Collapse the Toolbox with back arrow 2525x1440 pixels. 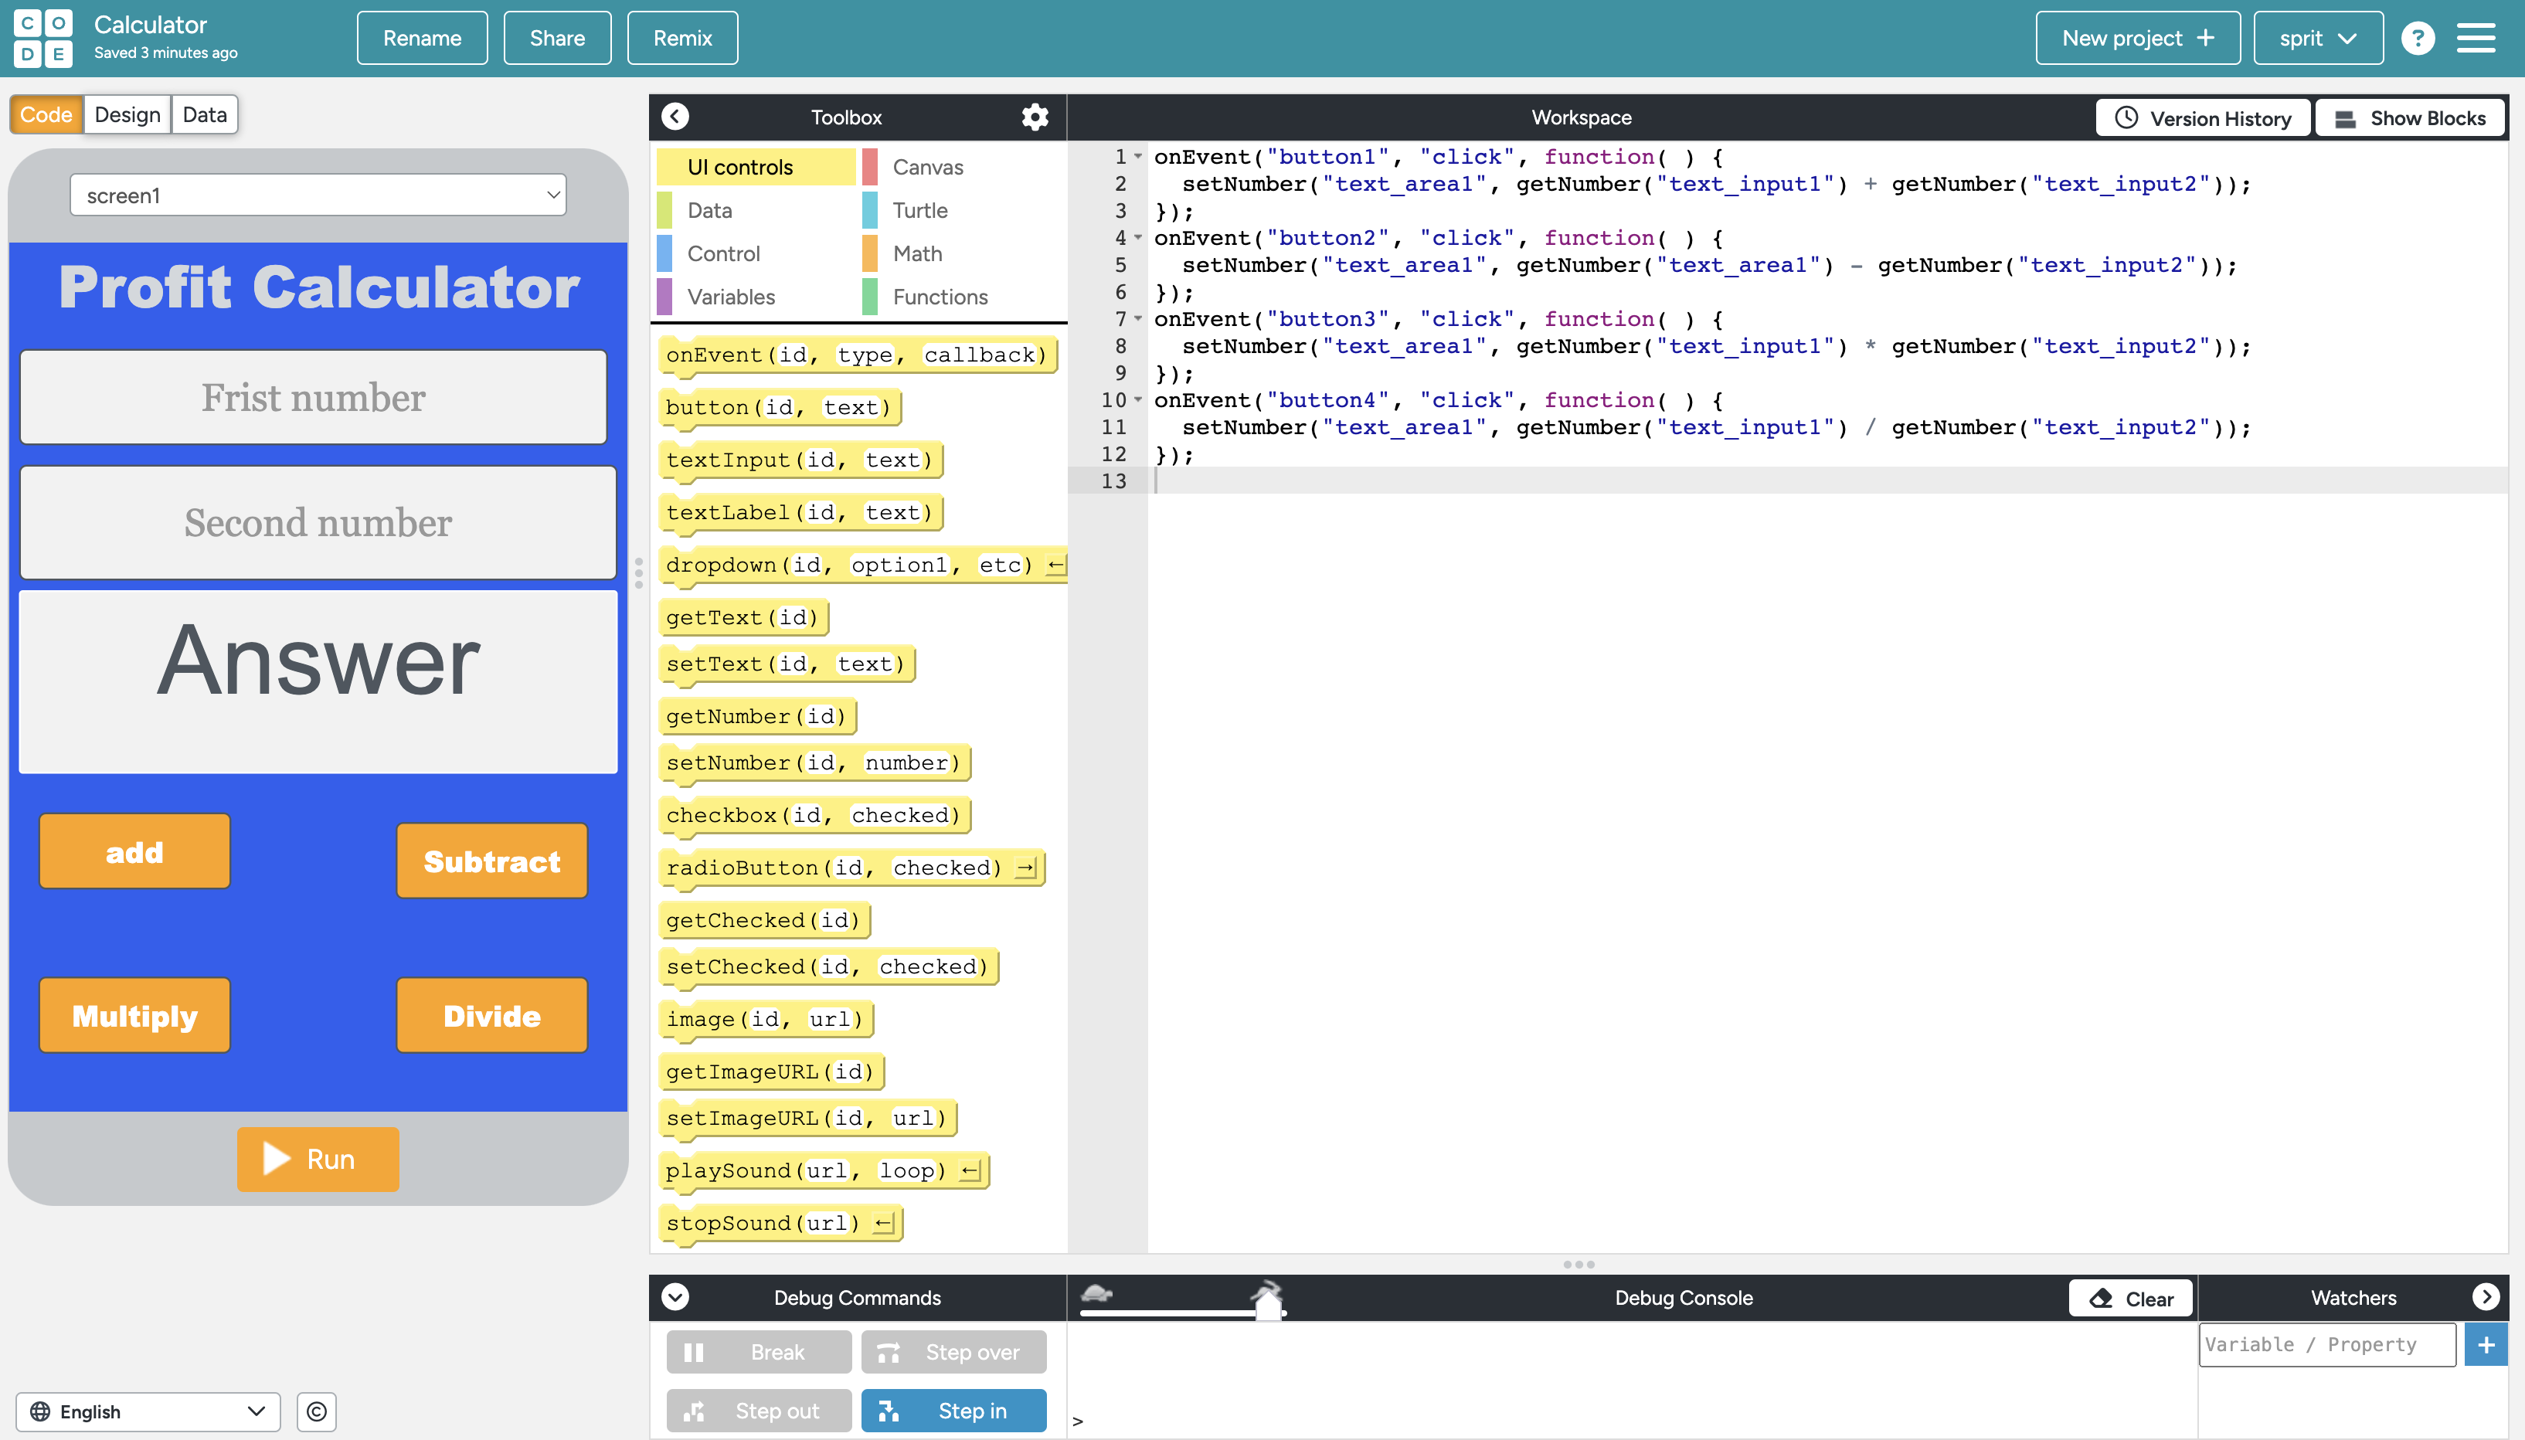click(x=675, y=117)
